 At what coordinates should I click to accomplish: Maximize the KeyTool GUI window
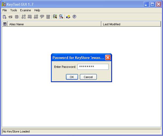[x=152, y=4]
